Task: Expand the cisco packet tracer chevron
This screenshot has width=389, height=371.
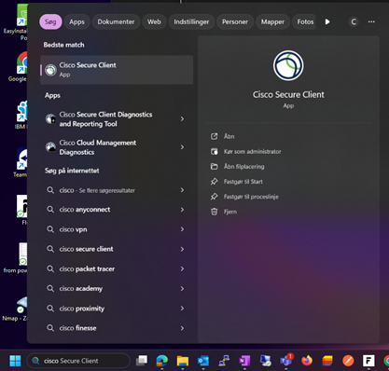Action: tap(182, 268)
